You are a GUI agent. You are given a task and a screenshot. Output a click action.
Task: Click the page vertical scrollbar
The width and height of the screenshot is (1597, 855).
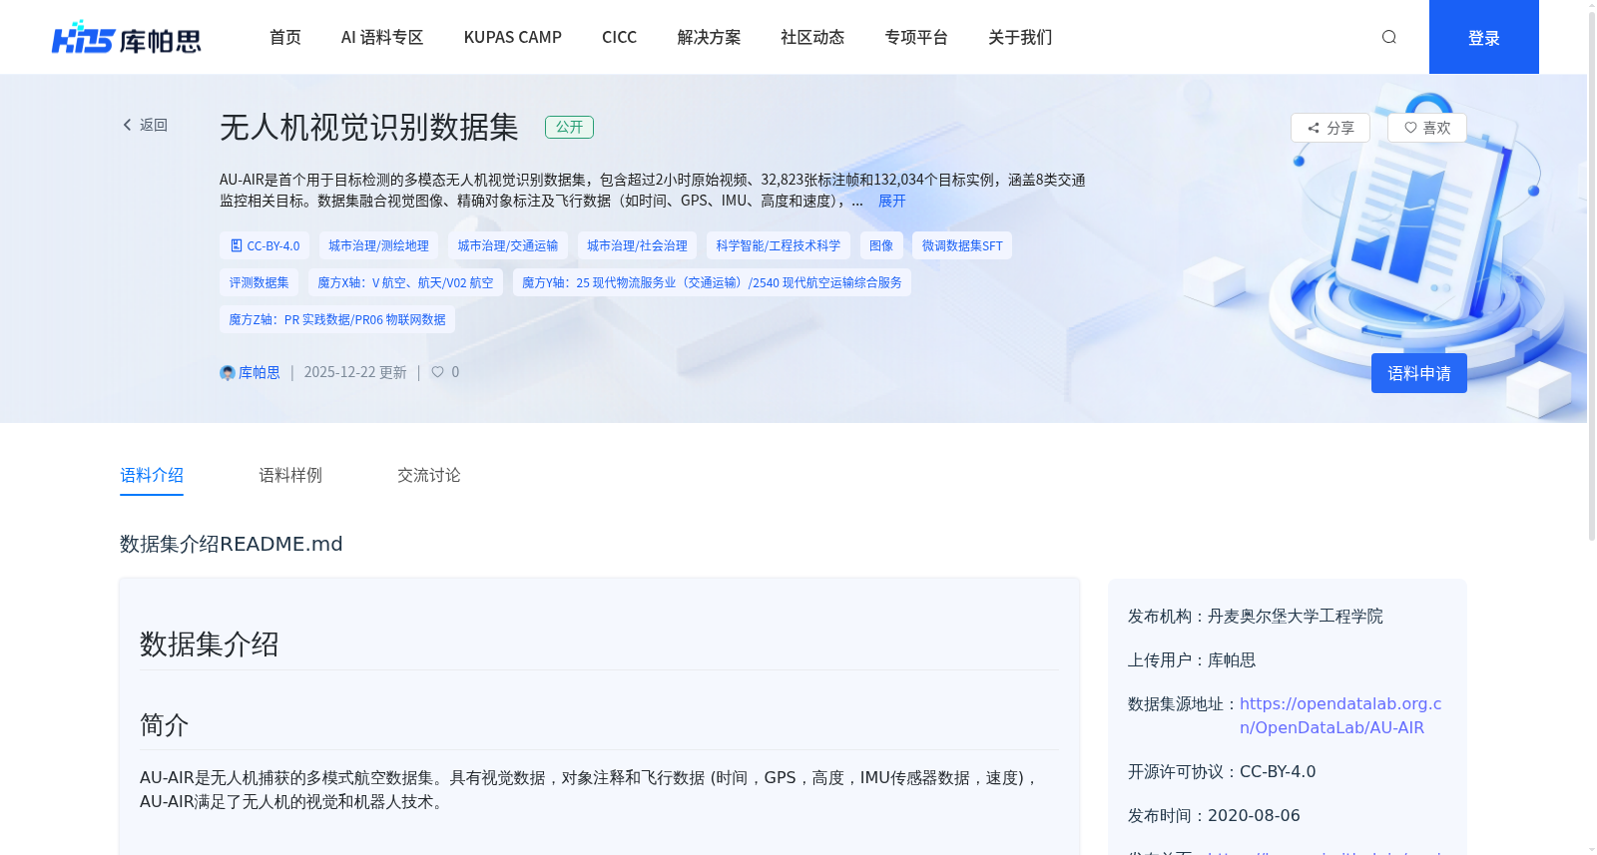(x=1592, y=274)
